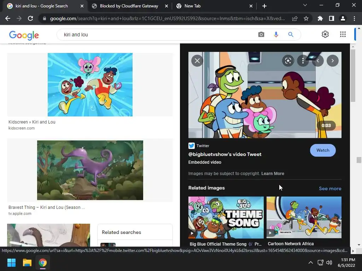The height and width of the screenshot is (271, 362).
Task: Share this page icon in address bar
Action: click(x=295, y=18)
